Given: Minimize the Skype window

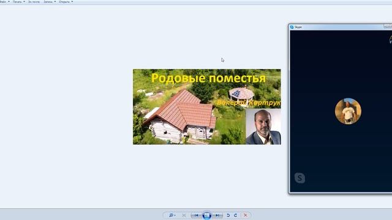Looking at the screenshot, I should (x=386, y=26).
